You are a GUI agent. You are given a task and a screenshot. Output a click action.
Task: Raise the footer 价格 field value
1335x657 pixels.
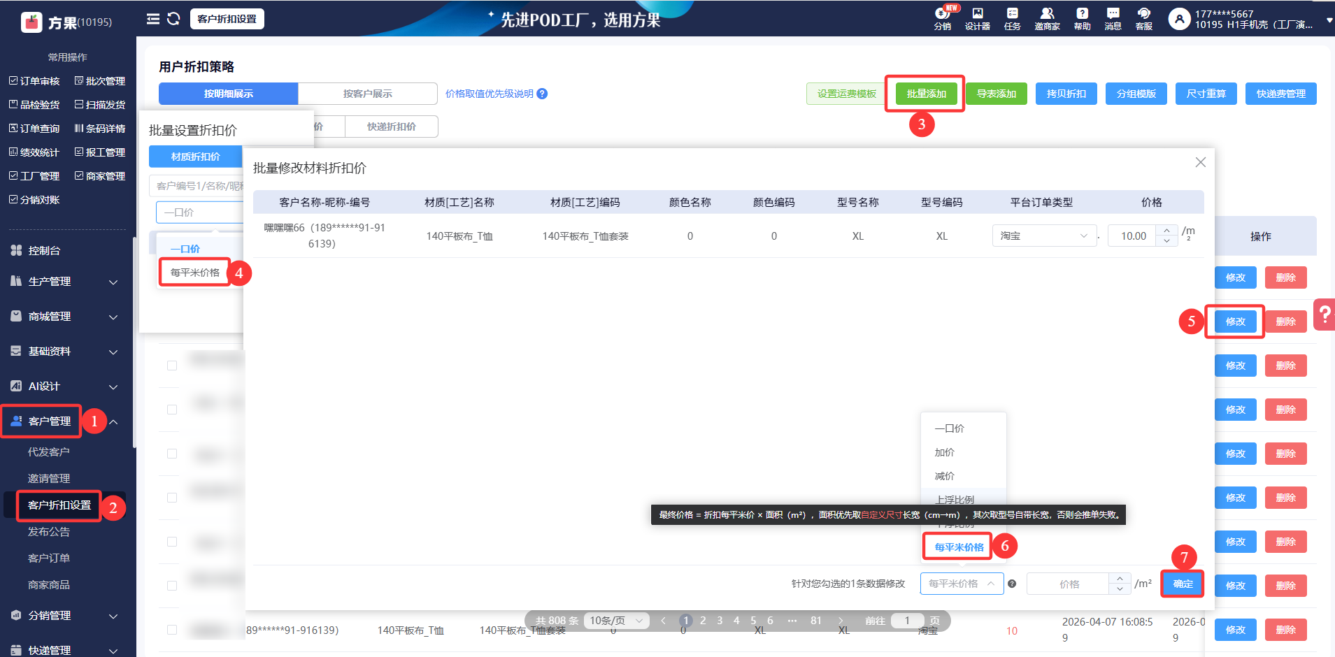click(x=1120, y=579)
